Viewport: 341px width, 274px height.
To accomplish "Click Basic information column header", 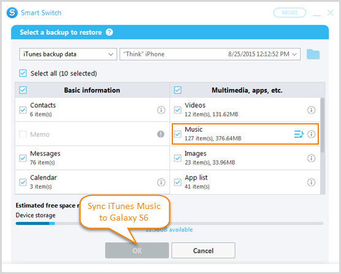I will (92, 90).
